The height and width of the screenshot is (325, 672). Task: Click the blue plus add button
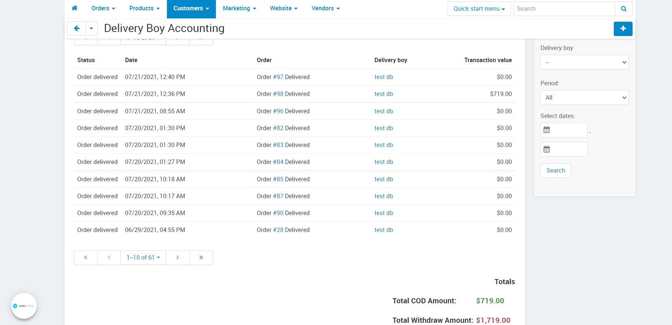tap(623, 29)
